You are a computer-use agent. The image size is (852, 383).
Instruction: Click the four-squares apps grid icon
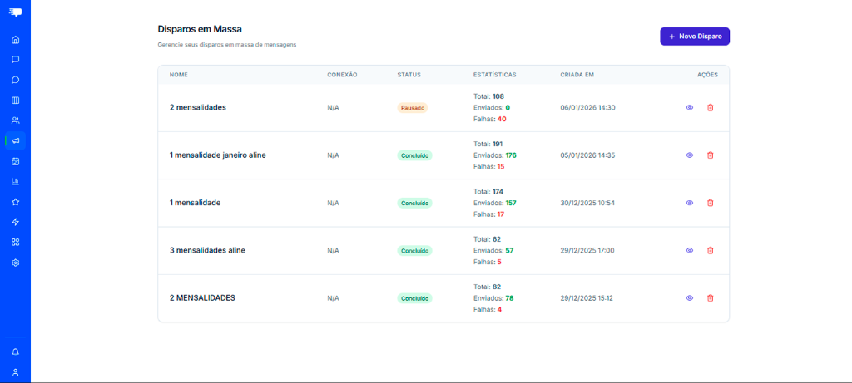pos(15,242)
